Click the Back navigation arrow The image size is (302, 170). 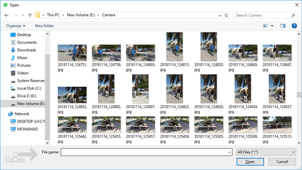(x=6, y=16)
